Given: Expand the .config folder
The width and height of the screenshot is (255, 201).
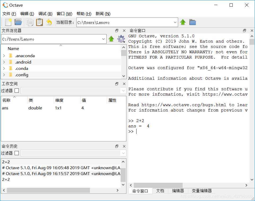Looking at the screenshot, I should tap(4, 75).
